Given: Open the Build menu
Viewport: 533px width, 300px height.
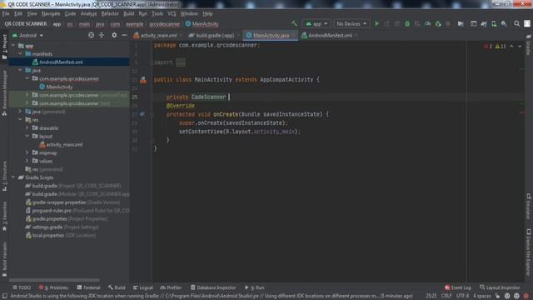Looking at the screenshot, I should (128, 13).
